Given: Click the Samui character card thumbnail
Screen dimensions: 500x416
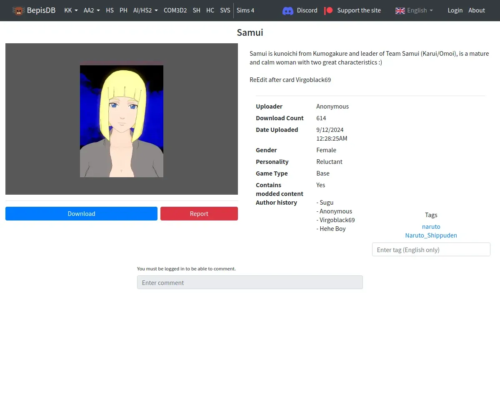Looking at the screenshot, I should (122, 121).
